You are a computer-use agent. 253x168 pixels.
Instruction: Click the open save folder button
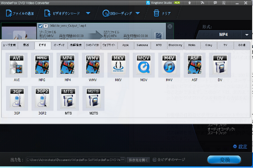[138, 160]
